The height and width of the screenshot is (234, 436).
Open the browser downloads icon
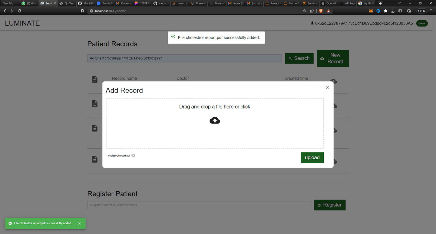click(393, 11)
